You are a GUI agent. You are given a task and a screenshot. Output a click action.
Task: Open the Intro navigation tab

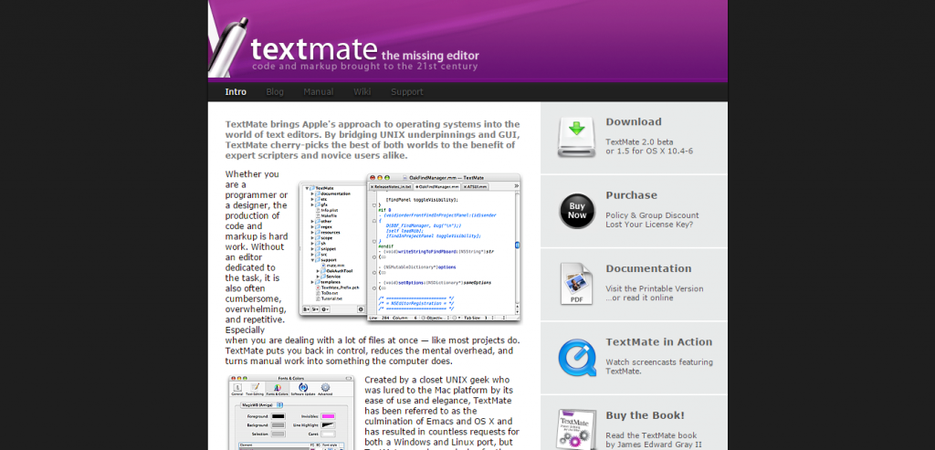(236, 92)
